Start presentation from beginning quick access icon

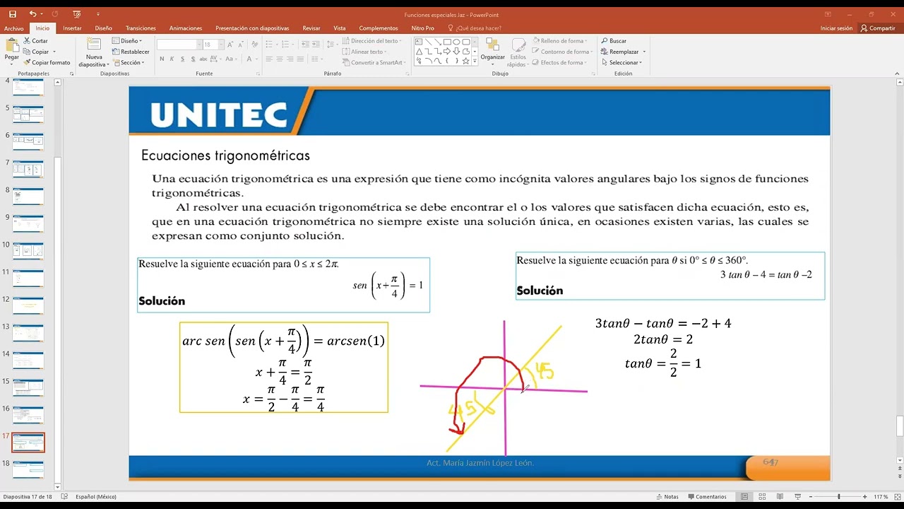click(x=77, y=13)
